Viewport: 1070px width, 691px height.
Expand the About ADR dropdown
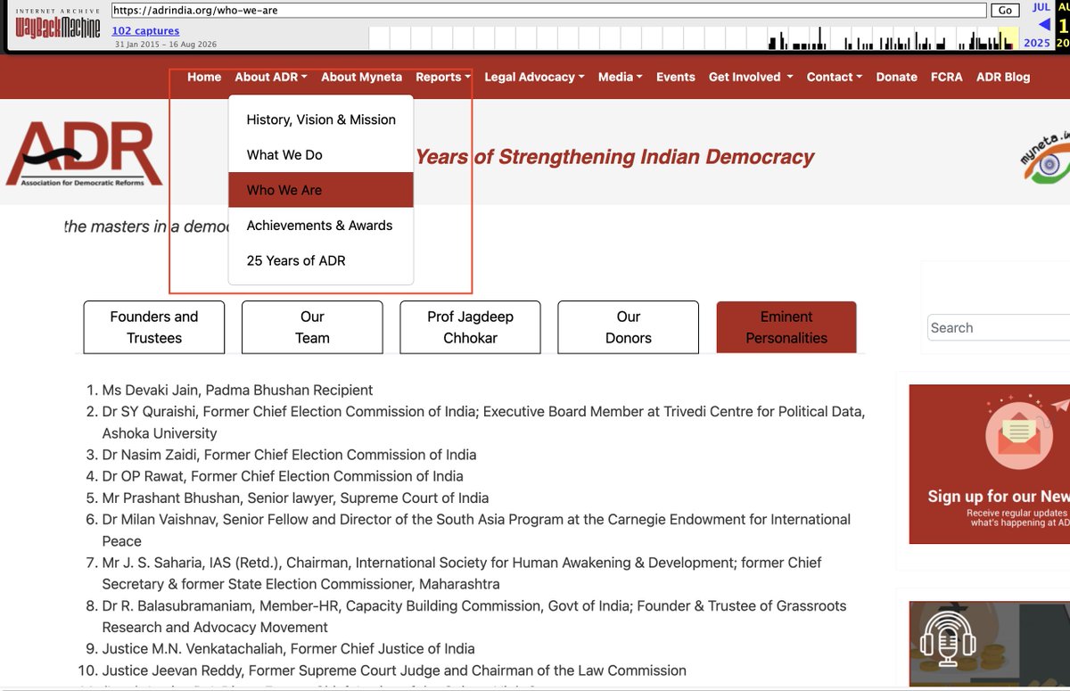271,77
